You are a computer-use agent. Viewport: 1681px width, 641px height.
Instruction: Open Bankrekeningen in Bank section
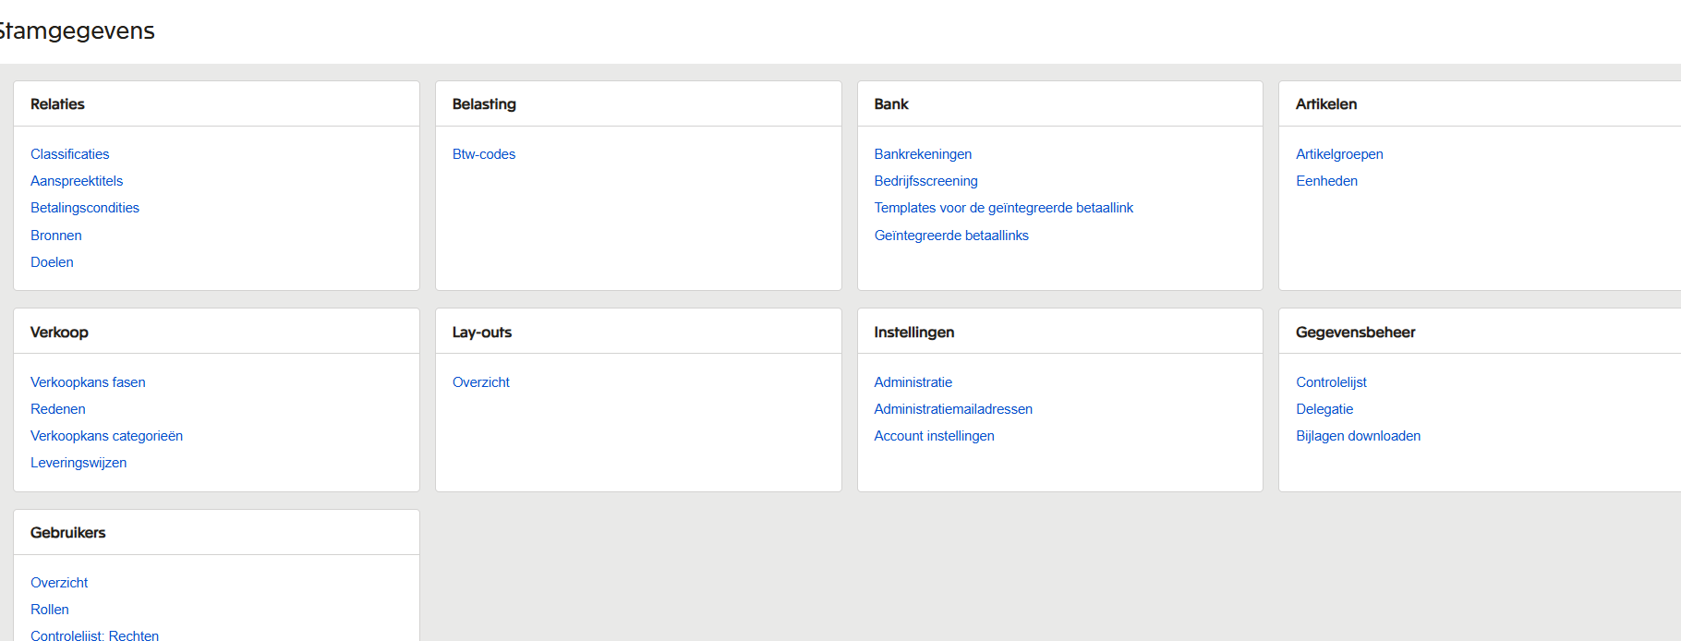point(923,154)
